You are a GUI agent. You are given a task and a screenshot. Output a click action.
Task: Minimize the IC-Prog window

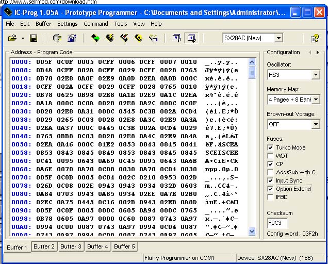(296, 12)
